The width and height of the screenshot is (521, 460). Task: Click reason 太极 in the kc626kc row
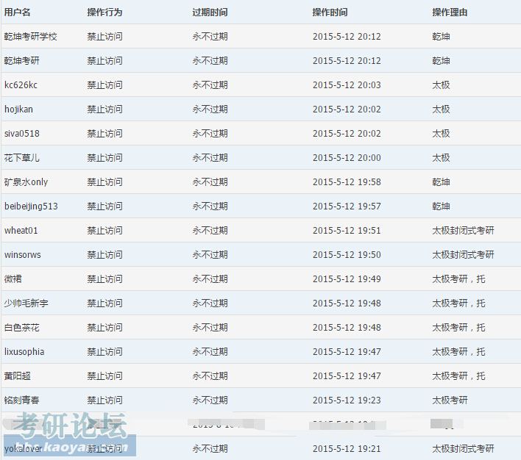(x=441, y=85)
